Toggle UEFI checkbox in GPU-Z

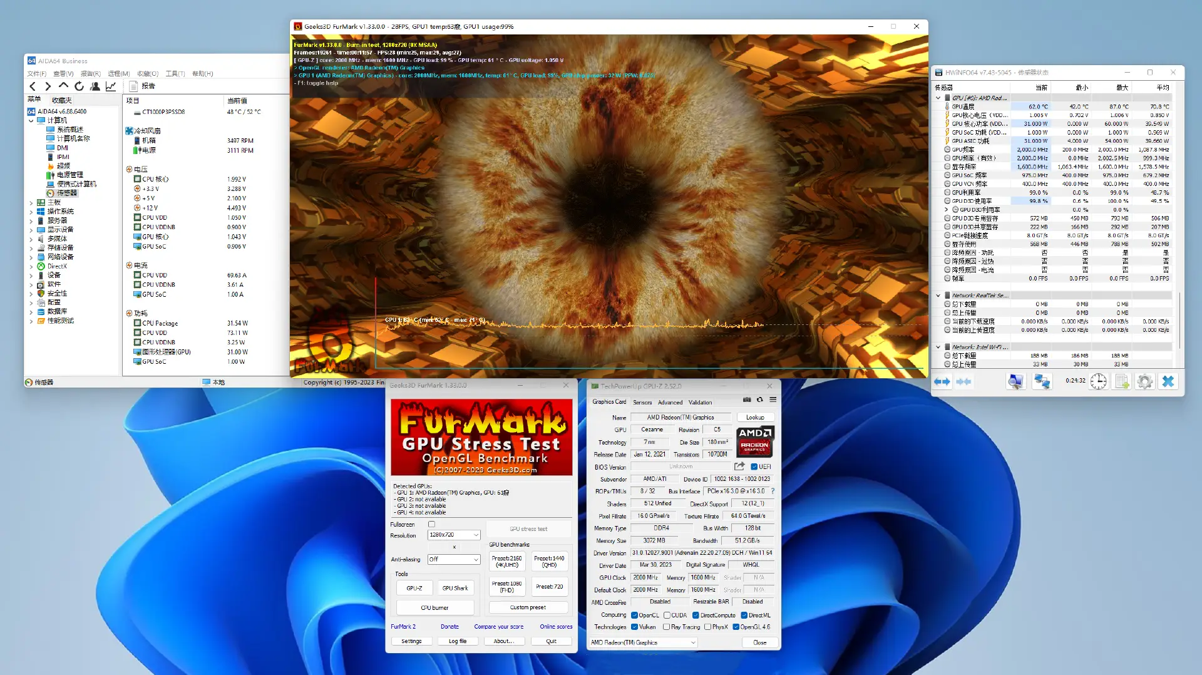coord(754,466)
